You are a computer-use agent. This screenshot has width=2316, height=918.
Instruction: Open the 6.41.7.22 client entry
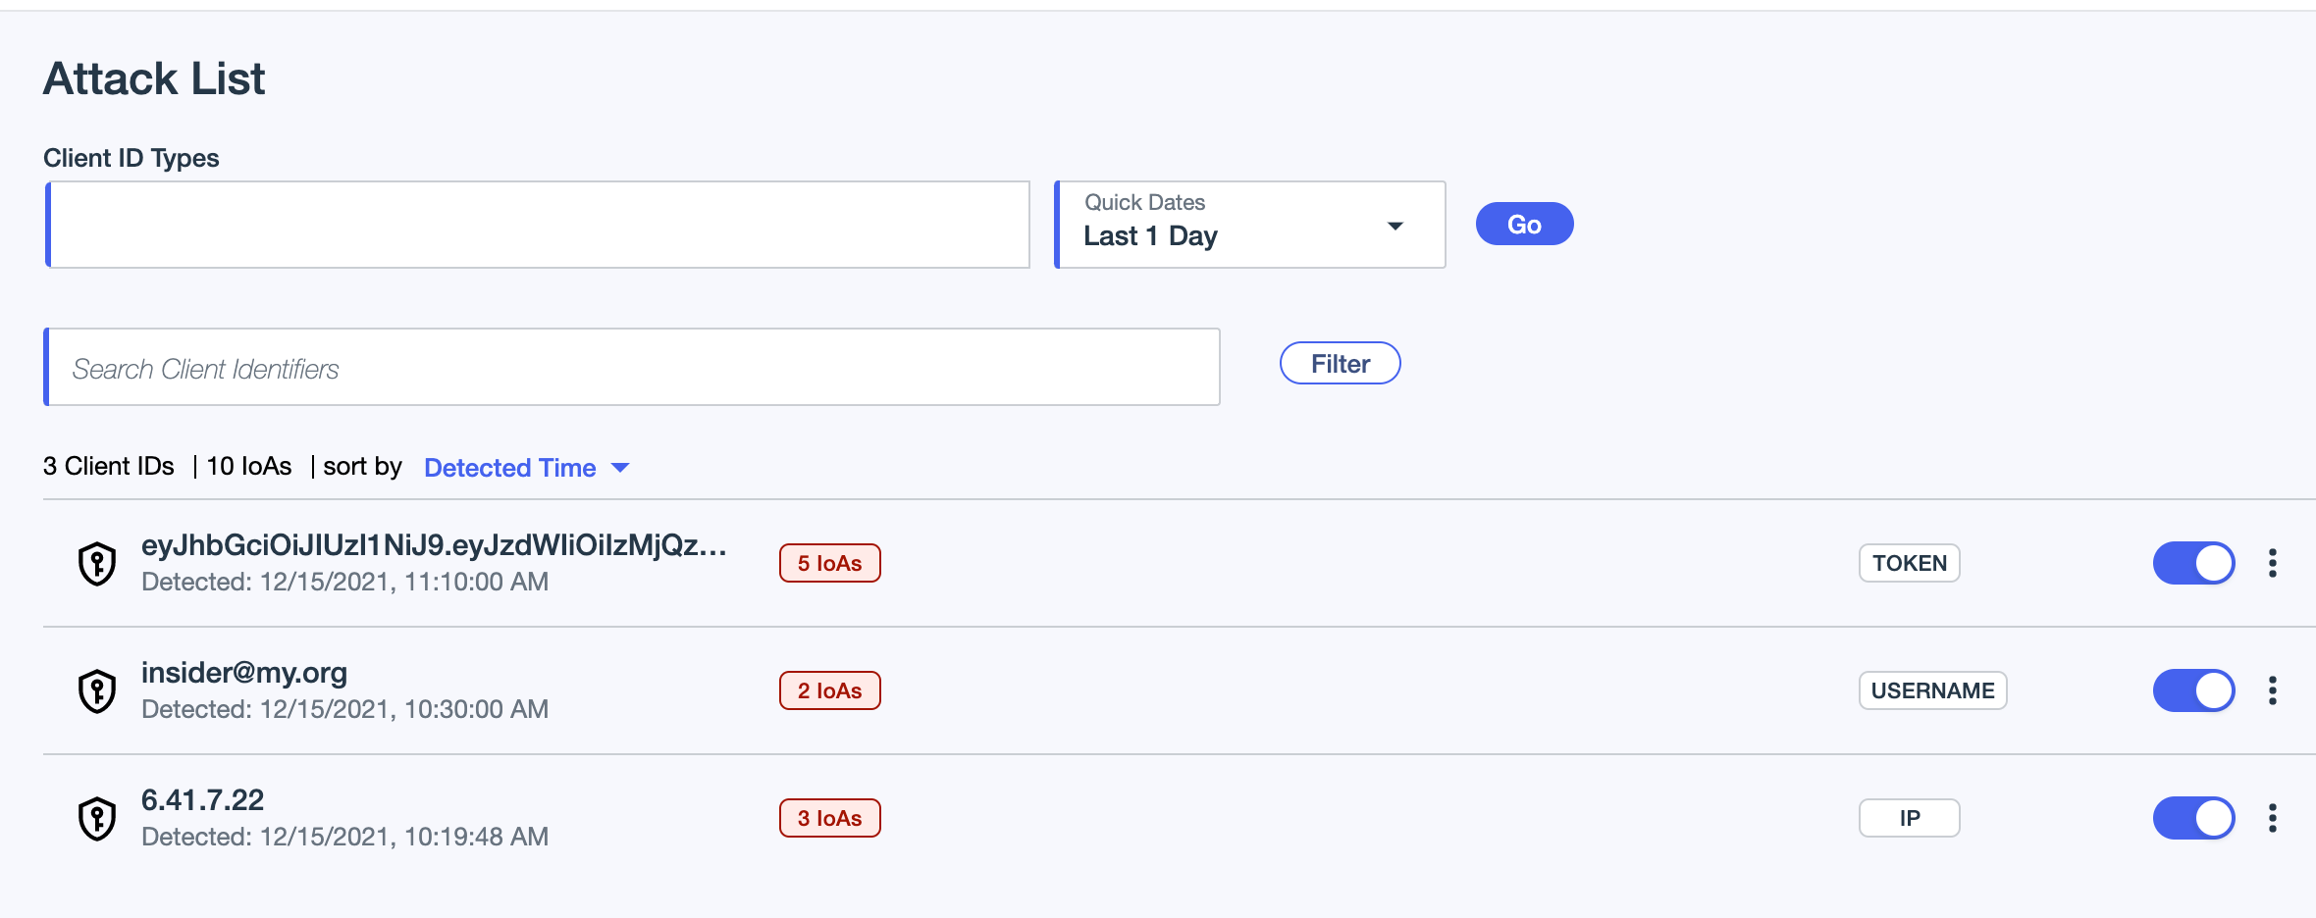pyautogui.click(x=203, y=800)
